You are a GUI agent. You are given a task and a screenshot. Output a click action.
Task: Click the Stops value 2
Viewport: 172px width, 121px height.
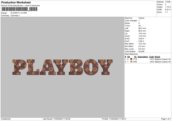tap(139, 23)
